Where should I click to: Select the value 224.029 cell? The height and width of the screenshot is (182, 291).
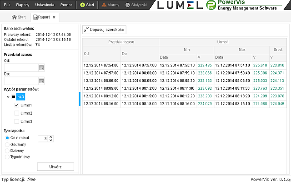tap(205, 104)
